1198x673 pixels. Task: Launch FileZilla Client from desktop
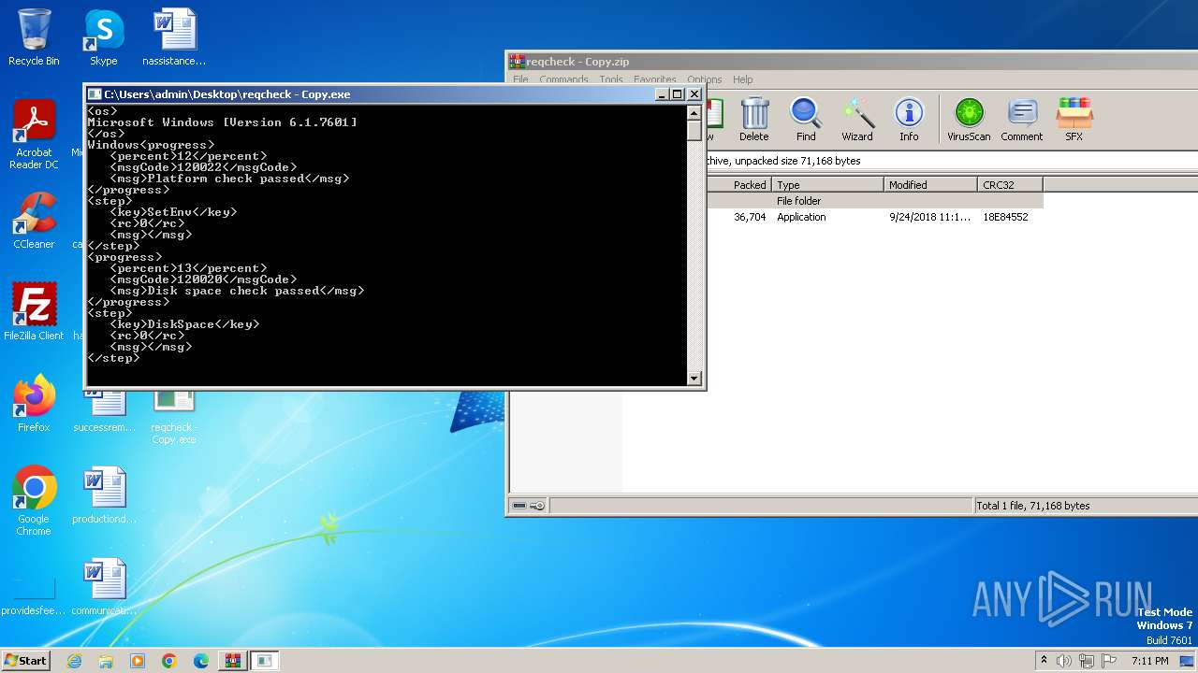click(x=34, y=311)
